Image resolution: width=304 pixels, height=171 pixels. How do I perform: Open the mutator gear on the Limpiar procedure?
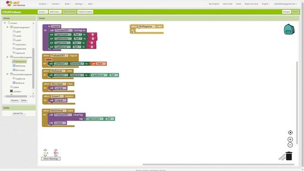[x=45, y=27]
